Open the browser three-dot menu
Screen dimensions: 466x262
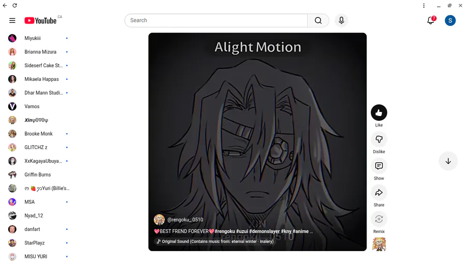(424, 6)
